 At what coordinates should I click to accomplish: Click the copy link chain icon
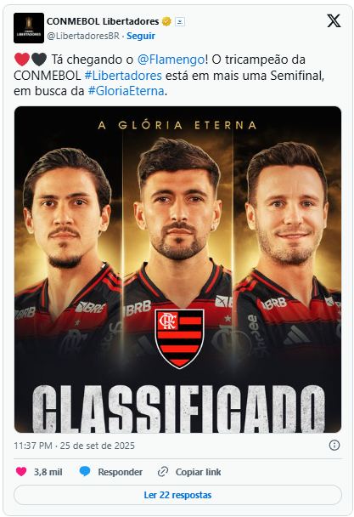tap(163, 472)
